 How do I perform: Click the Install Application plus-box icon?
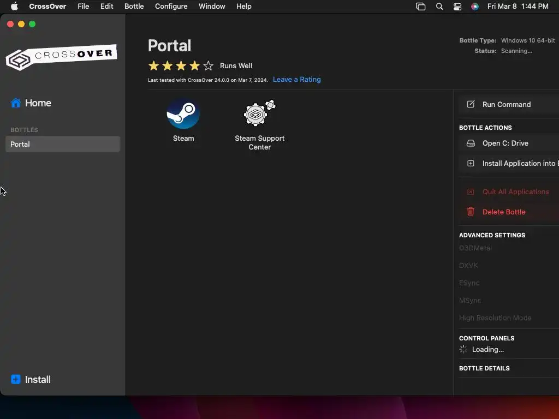tap(471, 163)
